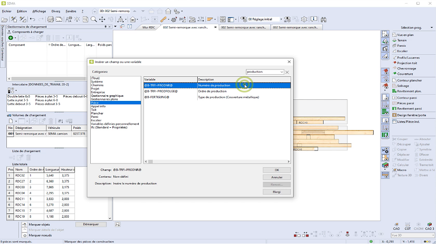Click the magnifier zoom tool in toolbar
This screenshot has height=244, width=436.
pyautogui.click(x=94, y=19)
